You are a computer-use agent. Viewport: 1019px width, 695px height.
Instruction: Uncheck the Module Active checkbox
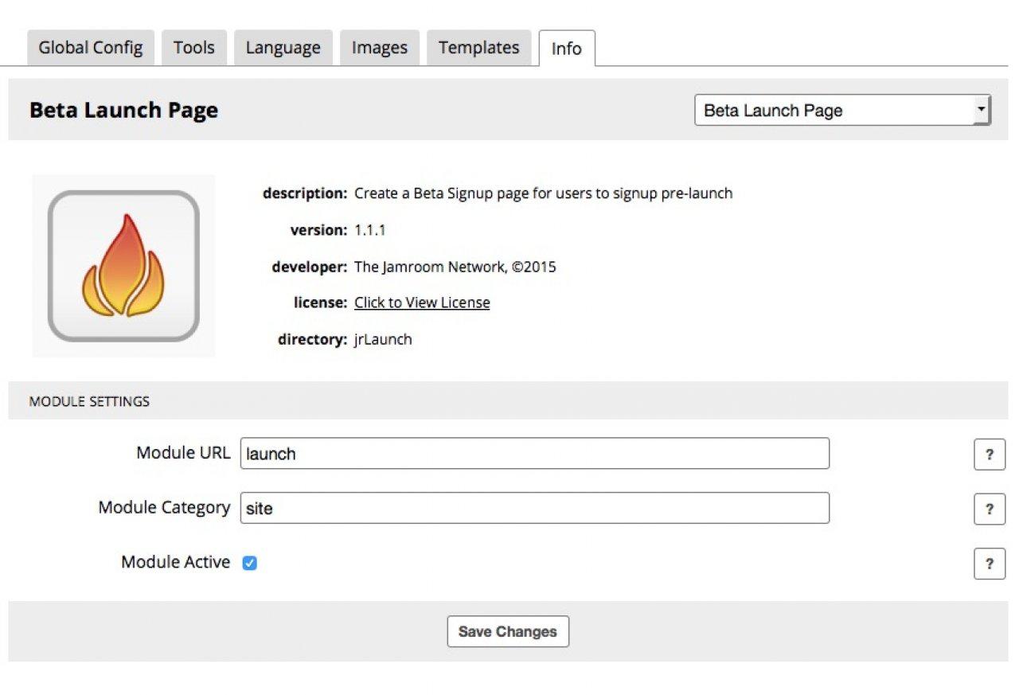point(250,564)
